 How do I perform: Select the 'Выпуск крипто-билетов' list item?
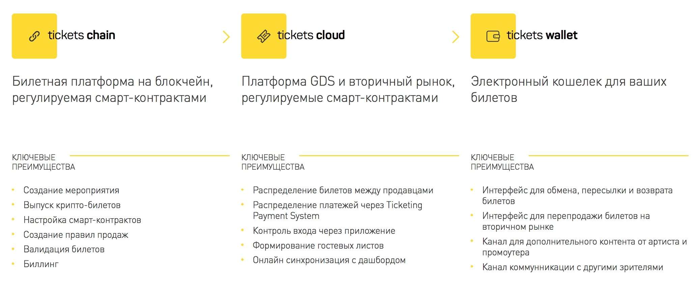tap(72, 205)
